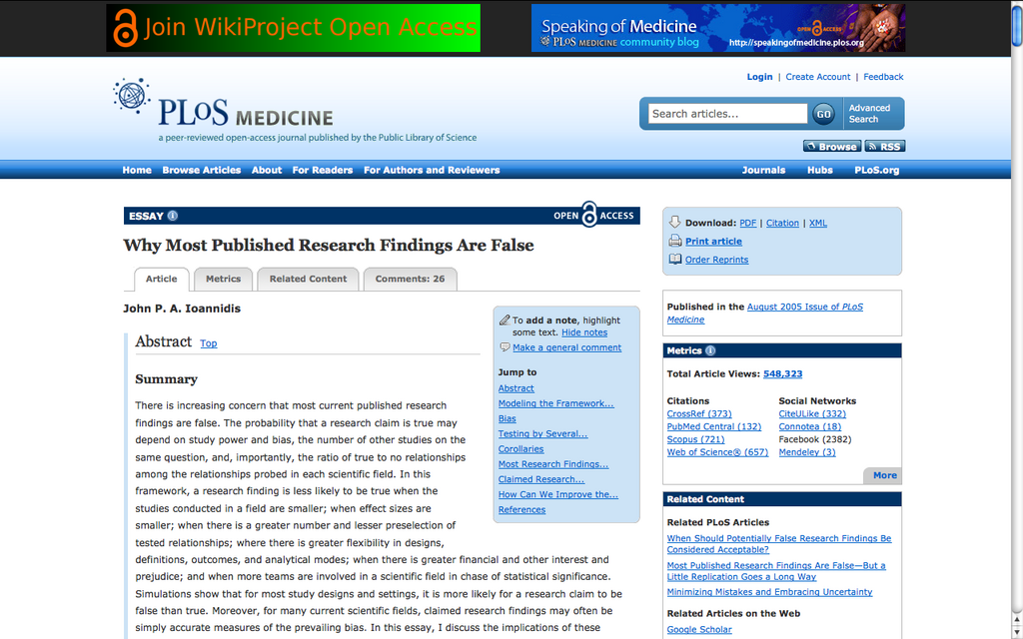This screenshot has width=1023, height=639.
Task: Click the Essay info icon
Action: click(172, 216)
